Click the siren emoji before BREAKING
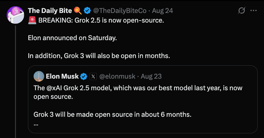Image resolution: width=264 pixels, height=138 pixels. 32,20
